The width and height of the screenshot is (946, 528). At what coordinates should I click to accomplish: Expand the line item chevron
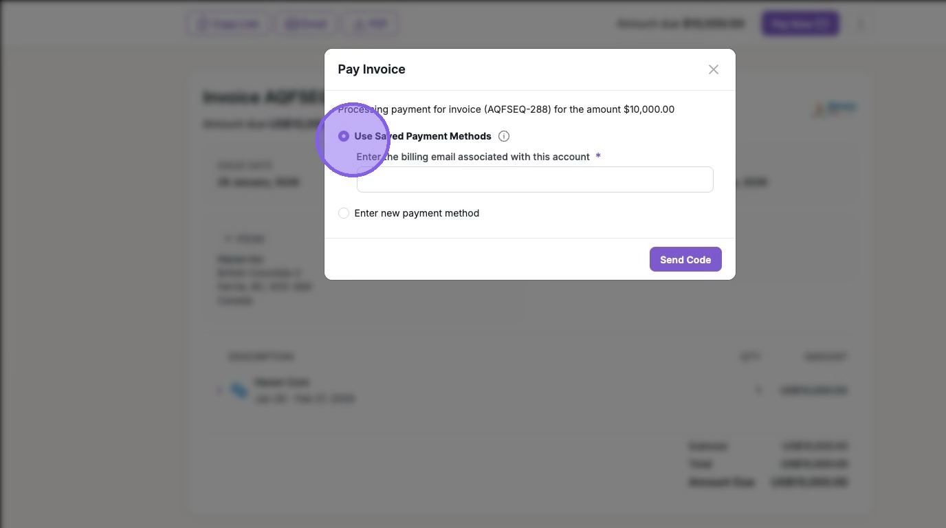[x=219, y=390]
